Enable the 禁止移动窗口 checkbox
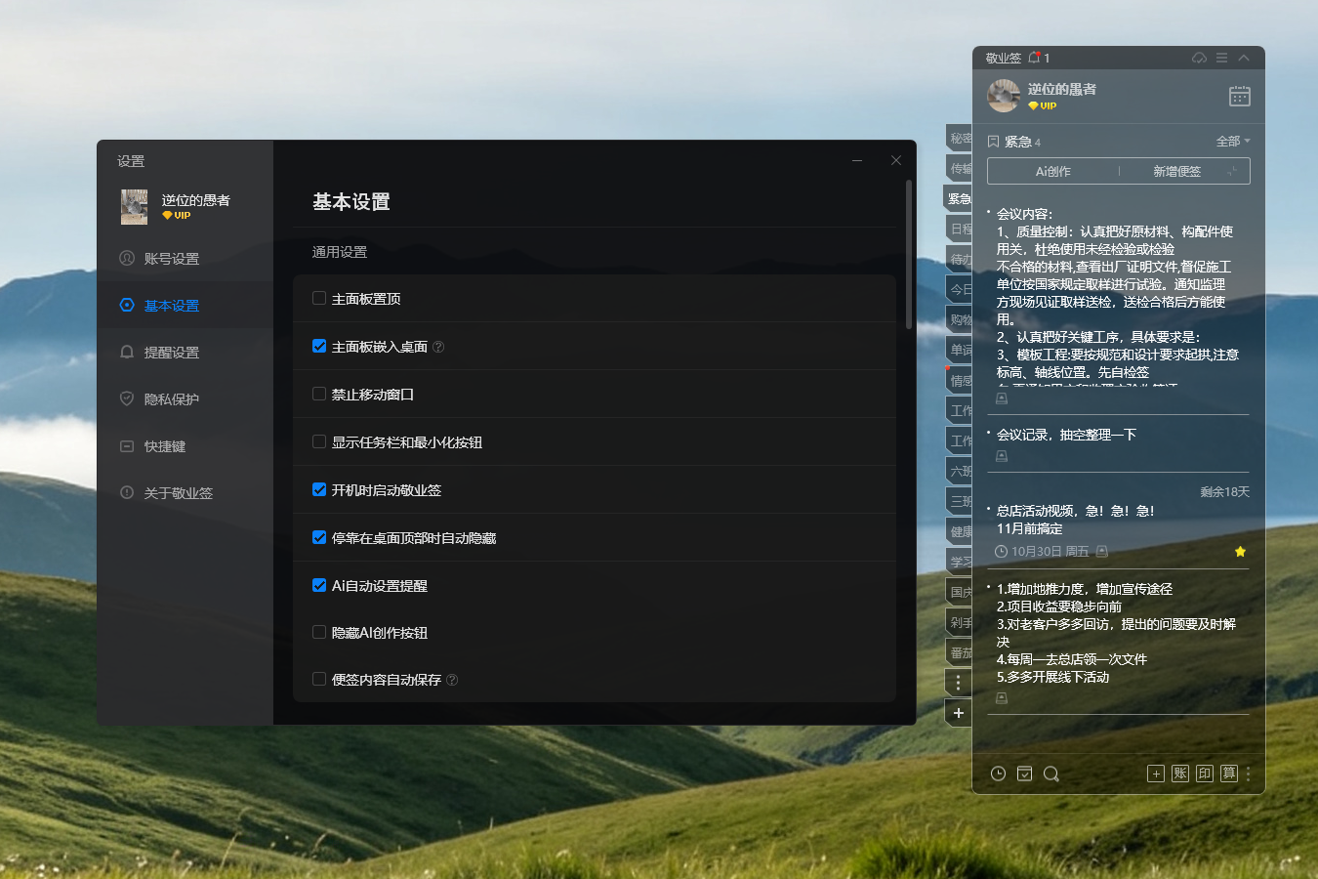Viewport: 1318px width, 879px height. point(319,394)
